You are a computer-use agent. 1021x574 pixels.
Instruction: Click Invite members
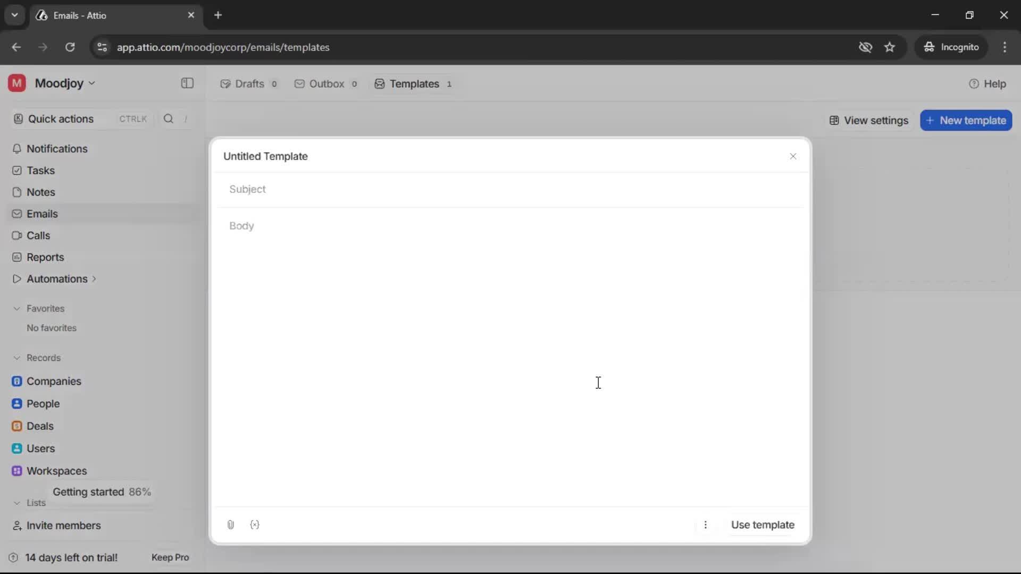(x=63, y=526)
